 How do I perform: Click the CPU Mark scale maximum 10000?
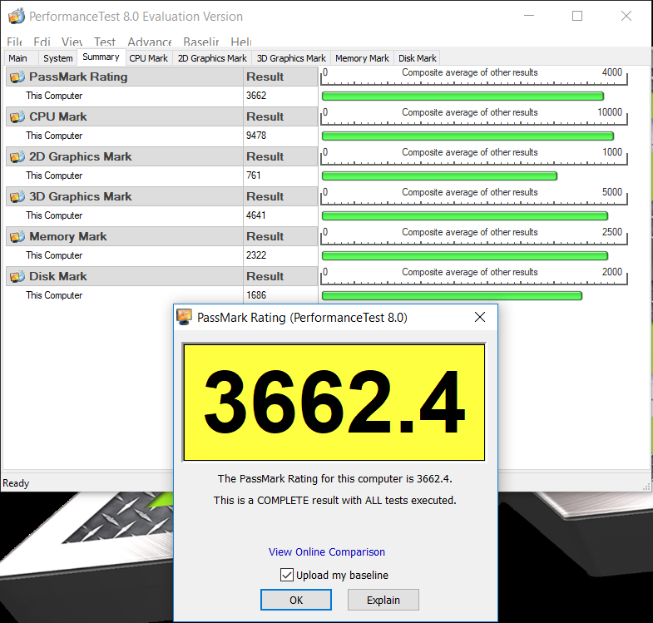coord(610,112)
